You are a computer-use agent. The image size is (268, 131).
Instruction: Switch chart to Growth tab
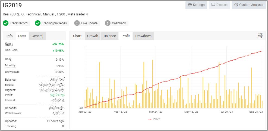point(93,36)
